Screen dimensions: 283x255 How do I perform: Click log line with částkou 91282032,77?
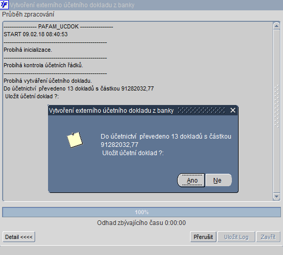point(78,88)
